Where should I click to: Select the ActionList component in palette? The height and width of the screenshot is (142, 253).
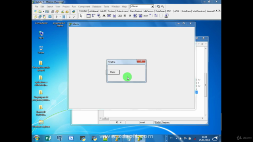tap(166, 16)
